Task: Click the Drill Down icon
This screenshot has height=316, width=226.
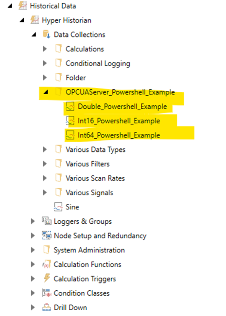Action: click(47, 307)
